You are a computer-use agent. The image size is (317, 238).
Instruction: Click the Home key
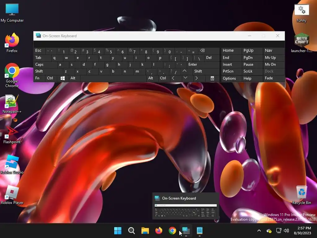pyautogui.click(x=231, y=51)
